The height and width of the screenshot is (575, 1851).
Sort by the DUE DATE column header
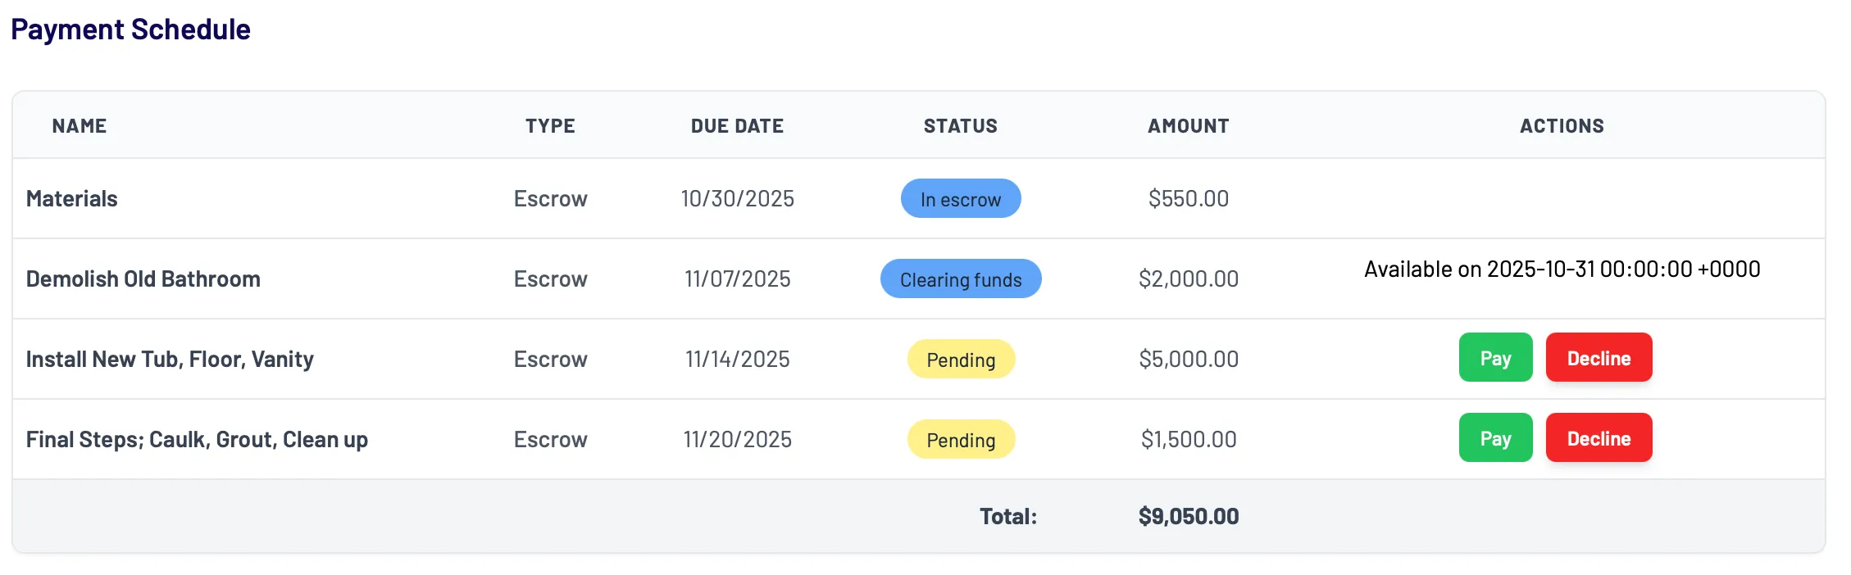click(737, 125)
